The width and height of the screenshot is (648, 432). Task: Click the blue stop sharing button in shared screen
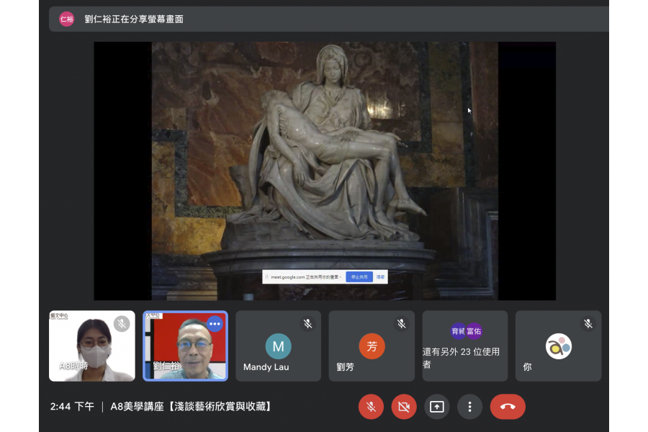(x=359, y=277)
